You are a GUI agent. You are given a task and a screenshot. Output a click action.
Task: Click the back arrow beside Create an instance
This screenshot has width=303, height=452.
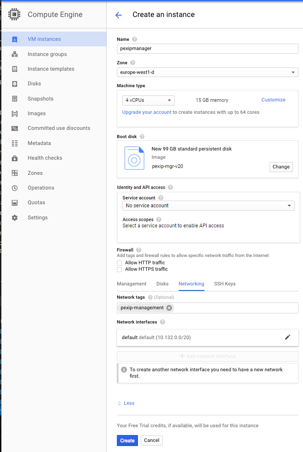click(118, 15)
